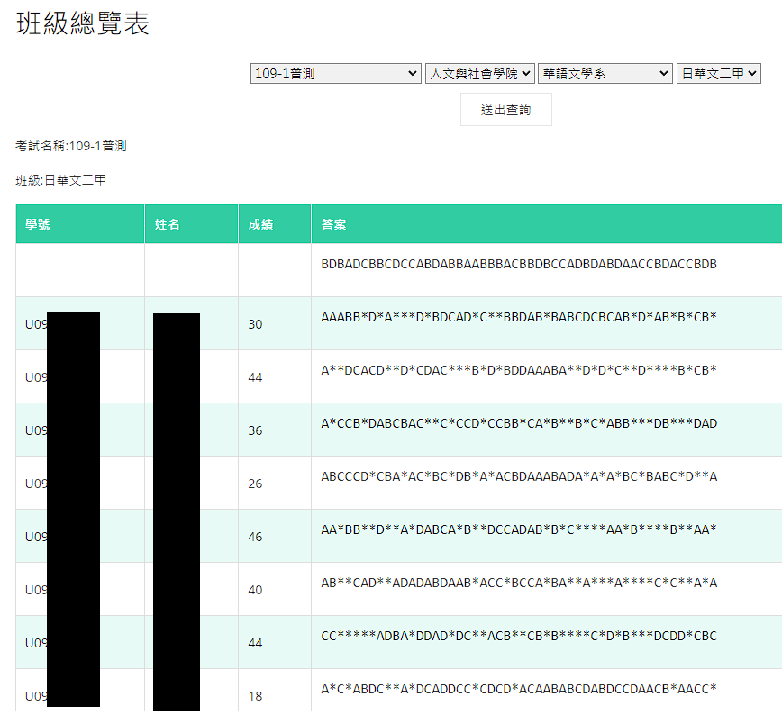The height and width of the screenshot is (715, 782).
Task: Click the 答案 column header
Action: click(333, 224)
